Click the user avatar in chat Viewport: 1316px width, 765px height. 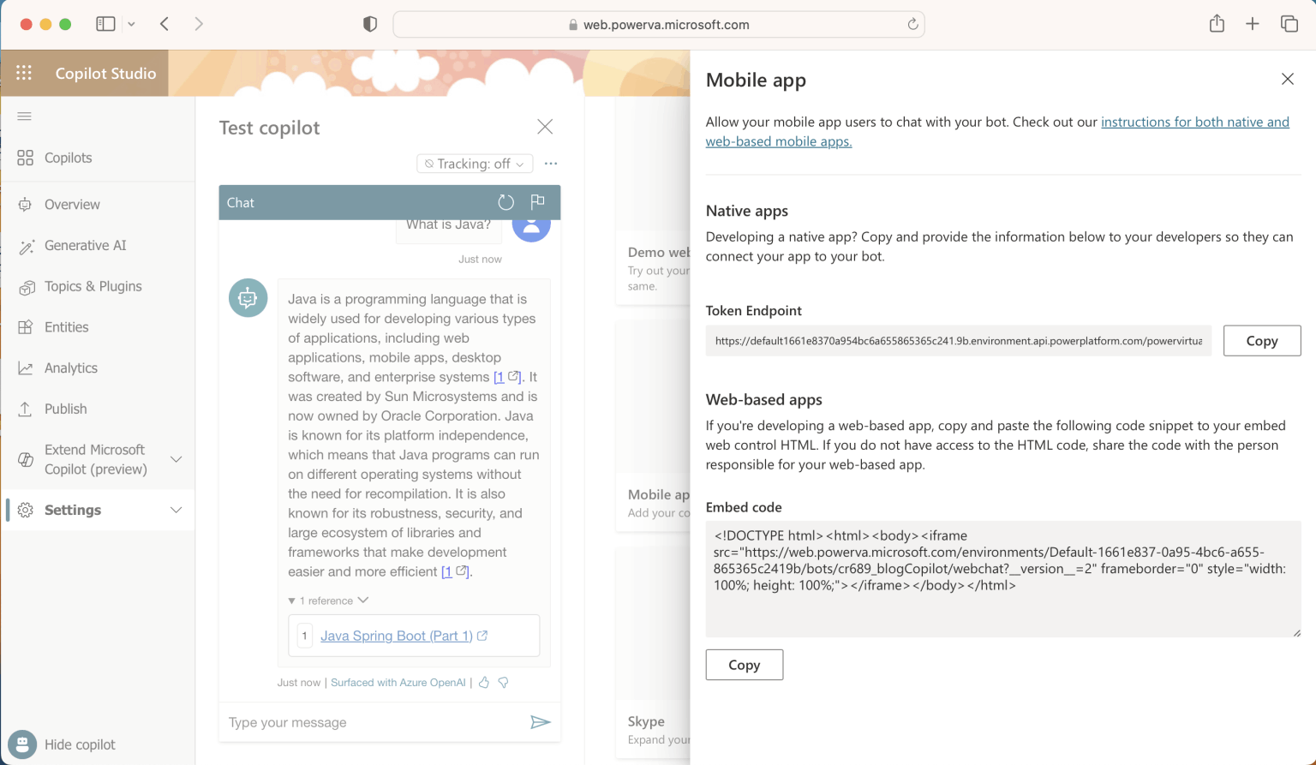[531, 227]
